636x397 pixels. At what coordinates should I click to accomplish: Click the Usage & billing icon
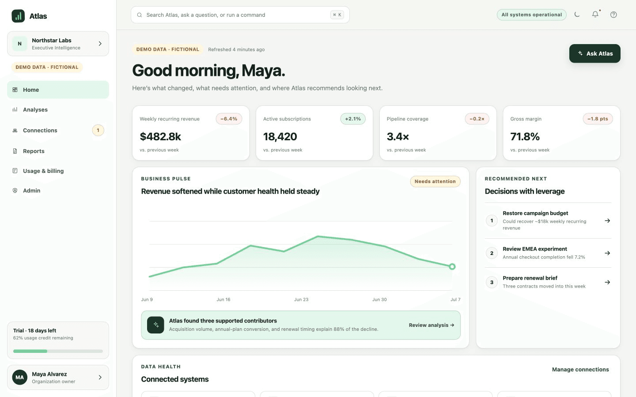[x=15, y=171]
